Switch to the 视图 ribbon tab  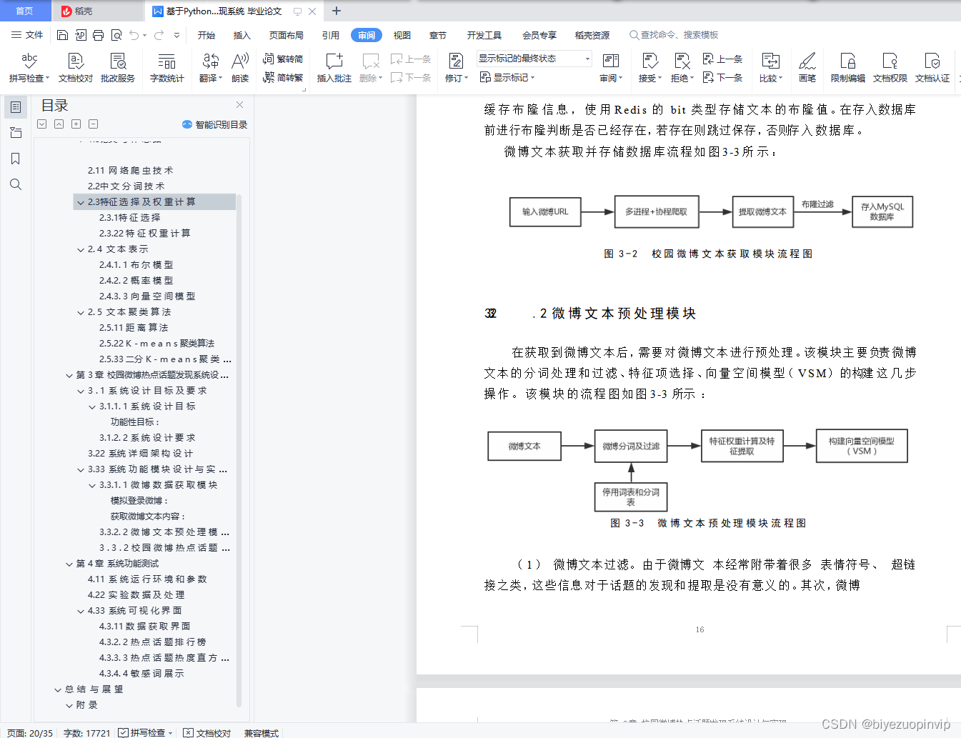click(402, 34)
